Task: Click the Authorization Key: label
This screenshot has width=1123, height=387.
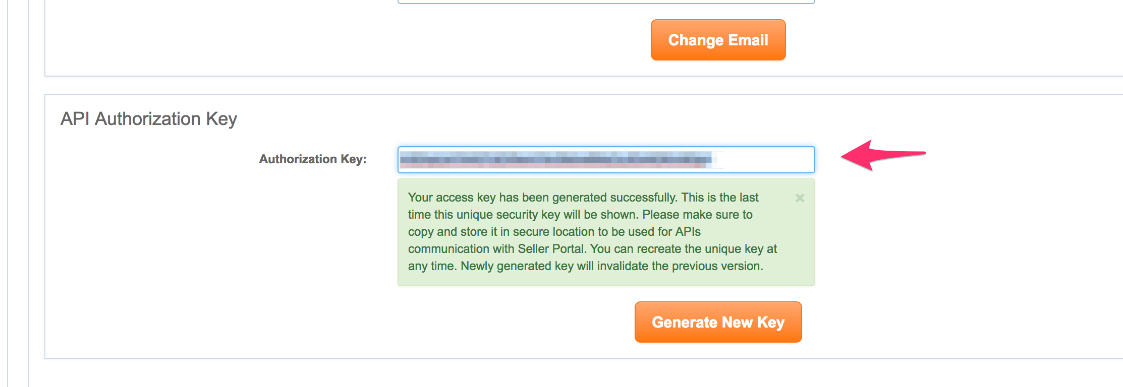Action: tap(313, 159)
